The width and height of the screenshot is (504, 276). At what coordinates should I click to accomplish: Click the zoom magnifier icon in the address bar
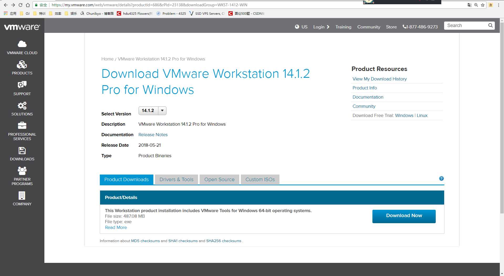coord(476,5)
